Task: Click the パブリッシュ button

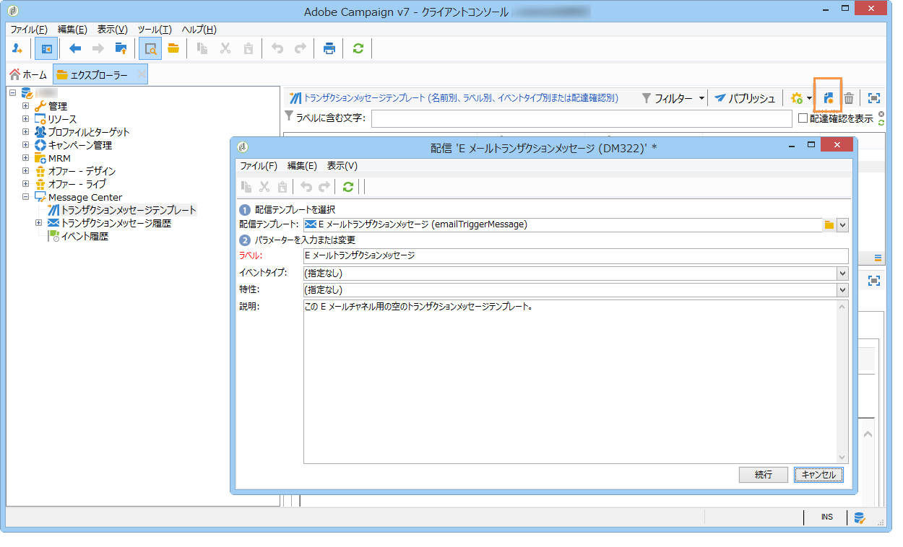Action: (x=745, y=98)
